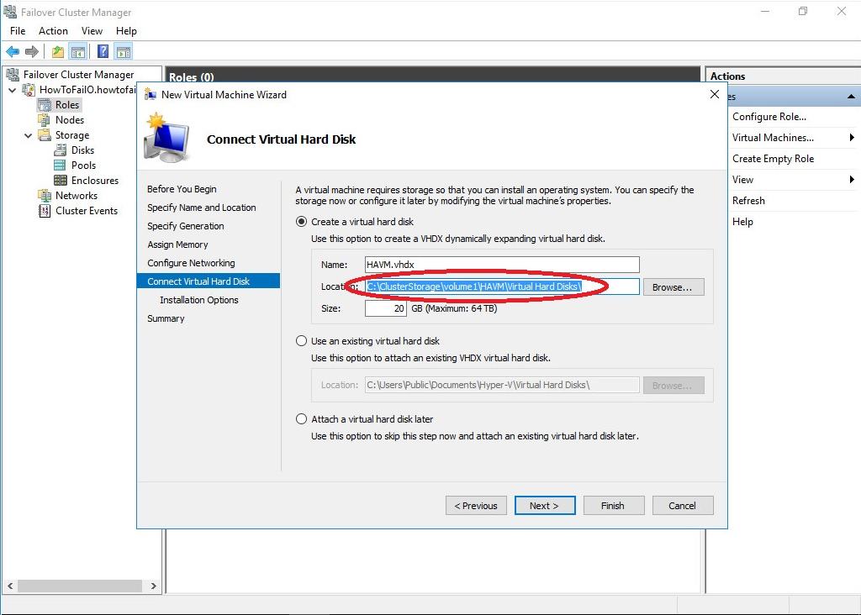861x615 pixels.
Task: Open the View menu in menu bar
Action: coord(92,31)
